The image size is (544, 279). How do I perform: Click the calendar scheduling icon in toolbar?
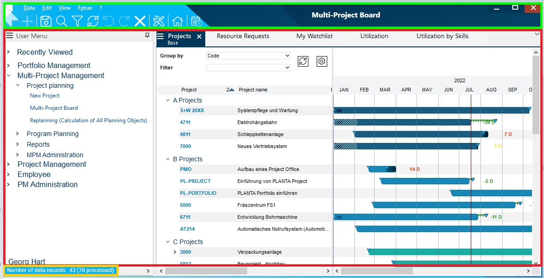pyautogui.click(x=197, y=21)
